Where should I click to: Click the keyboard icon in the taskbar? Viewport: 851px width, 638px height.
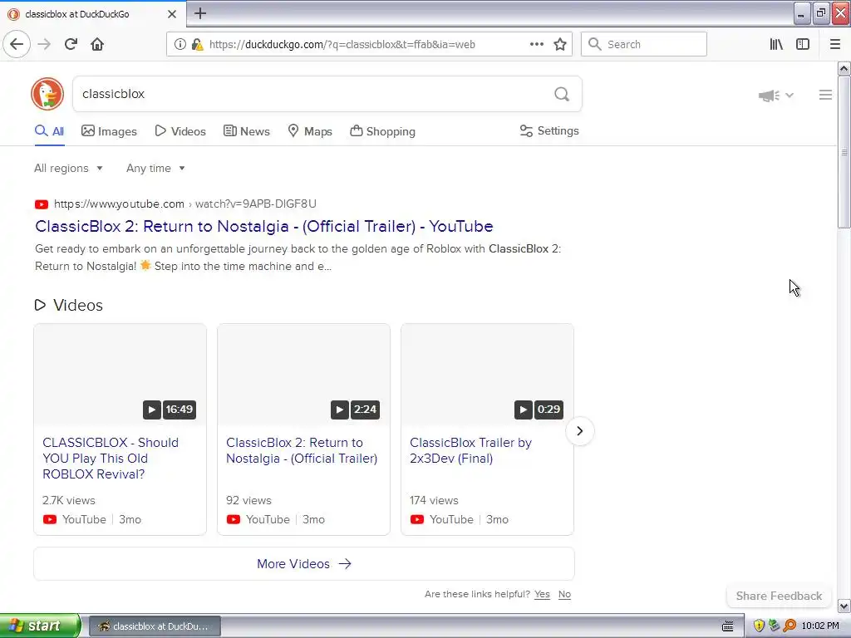(728, 626)
